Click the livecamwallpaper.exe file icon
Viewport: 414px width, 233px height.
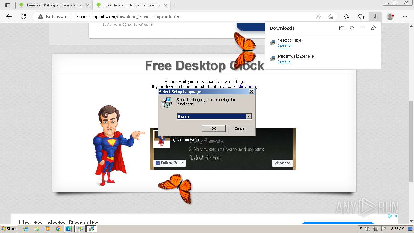[x=273, y=59]
